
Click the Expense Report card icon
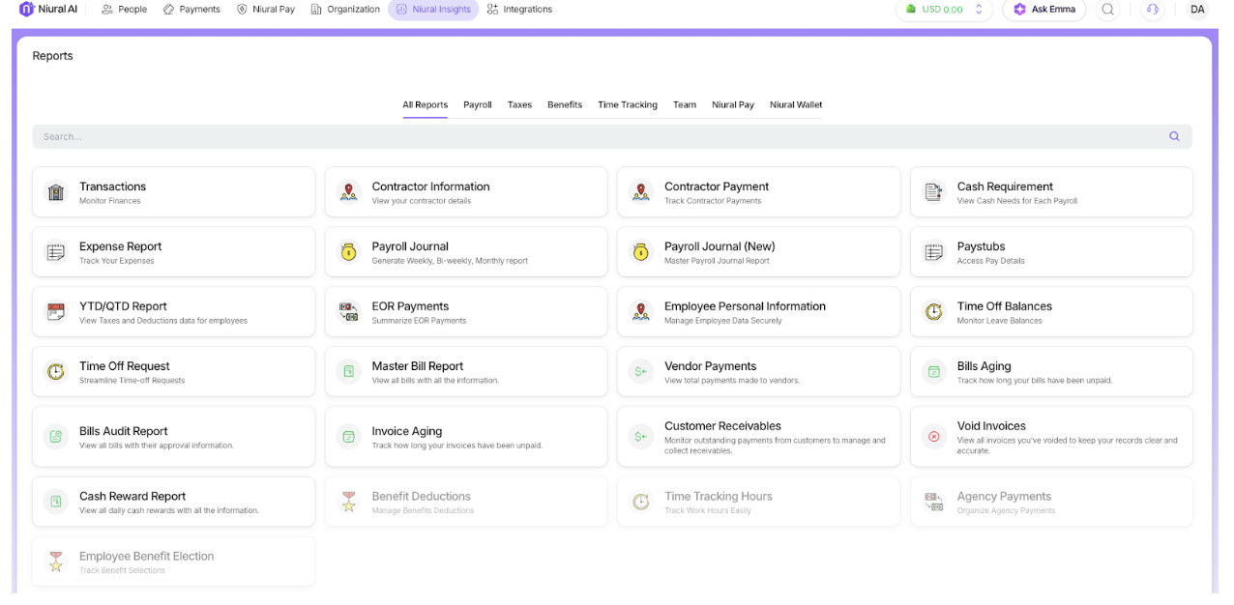(56, 252)
